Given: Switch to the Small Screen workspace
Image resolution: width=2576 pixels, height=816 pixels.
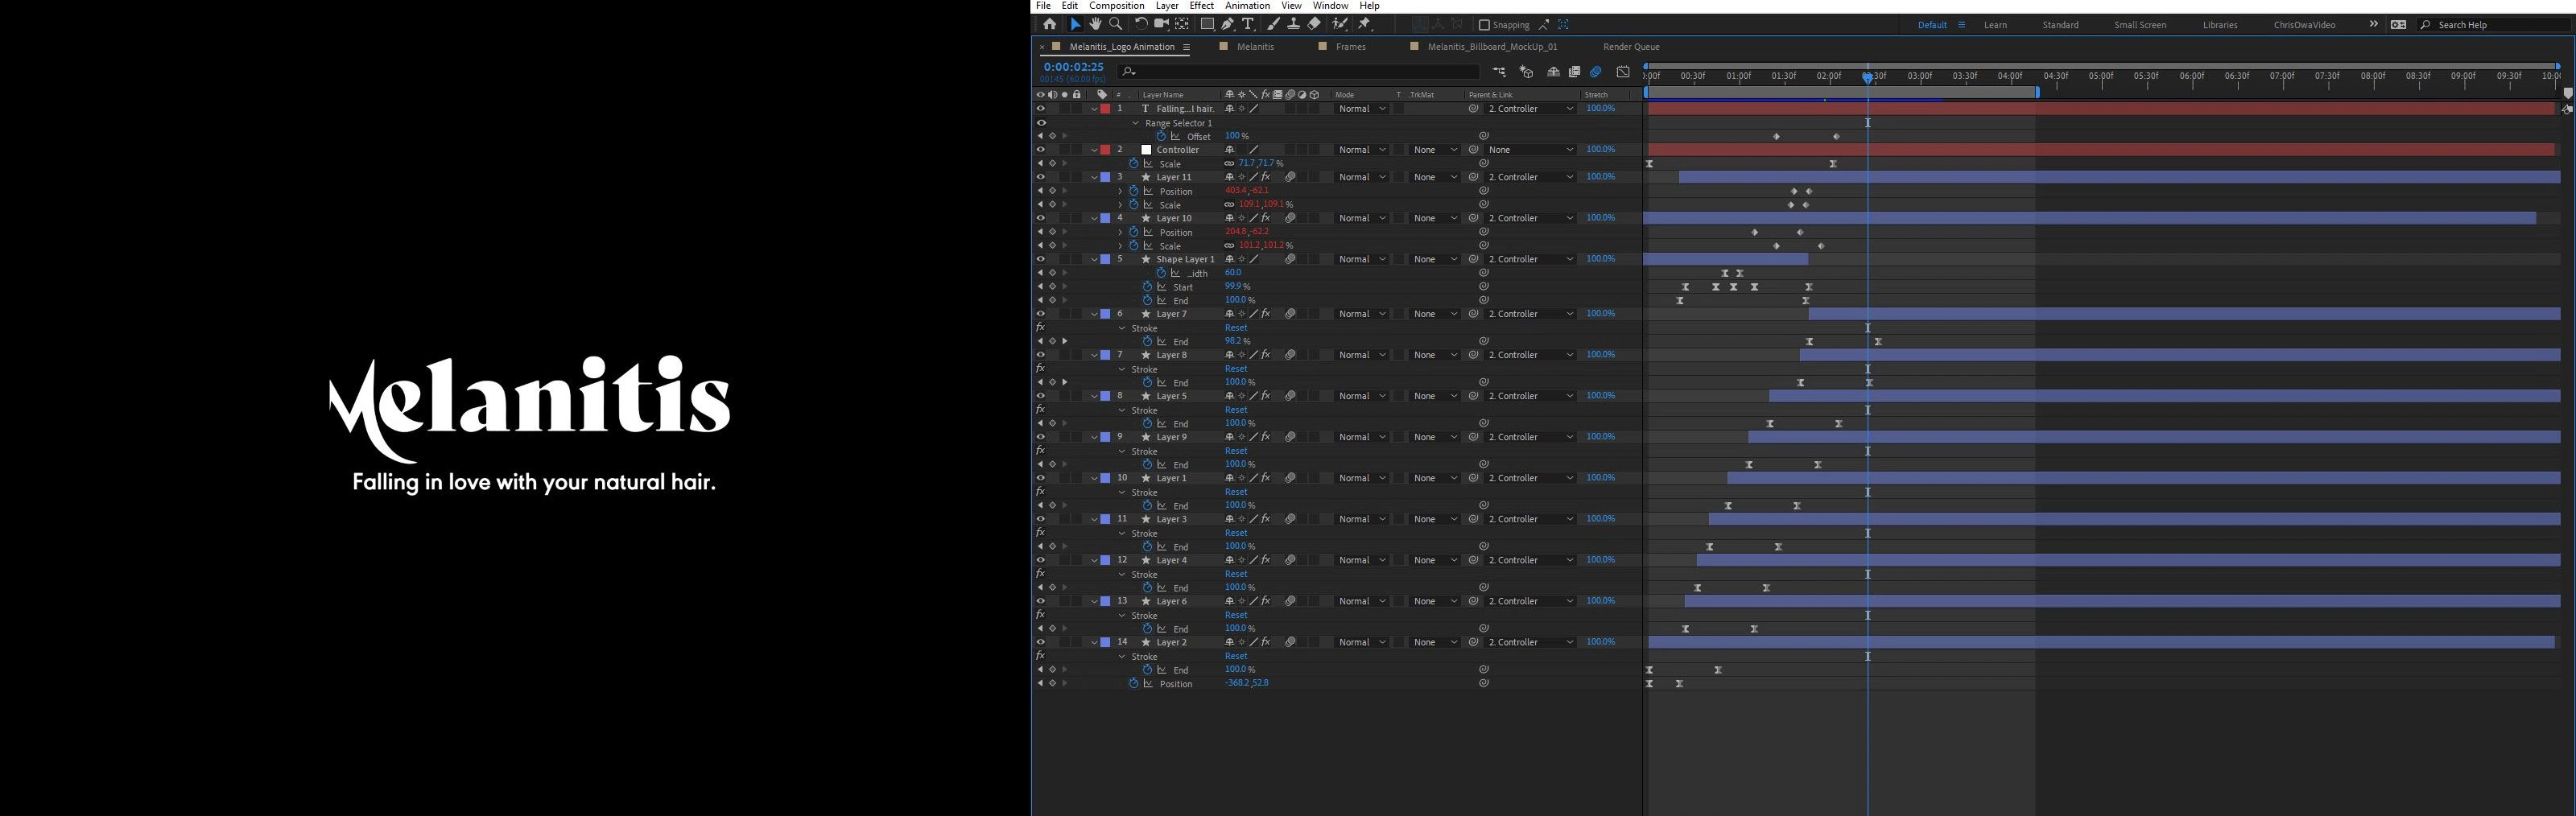Looking at the screenshot, I should [2140, 25].
